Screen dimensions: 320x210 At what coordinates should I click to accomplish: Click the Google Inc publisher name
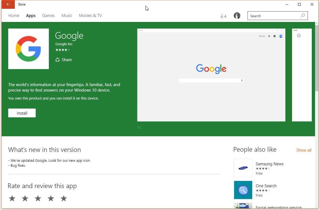64,44
